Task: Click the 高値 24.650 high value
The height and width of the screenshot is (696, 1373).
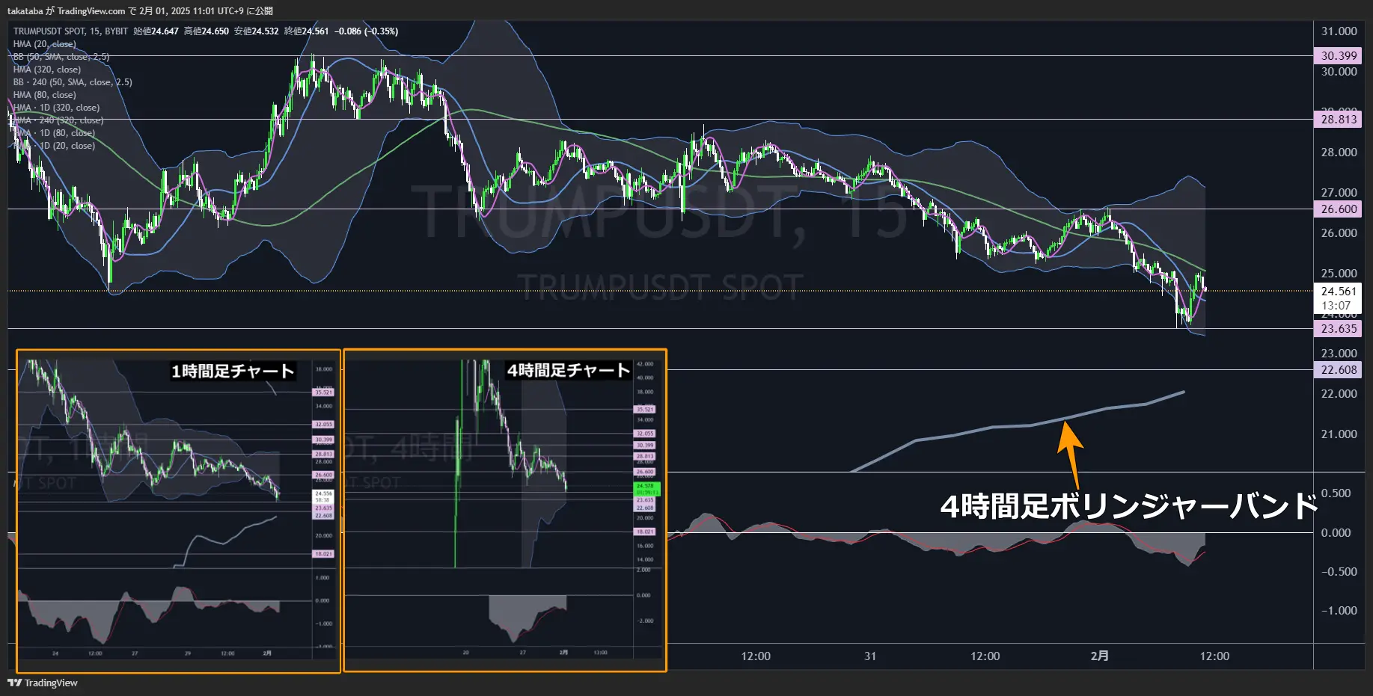Action: point(207,31)
